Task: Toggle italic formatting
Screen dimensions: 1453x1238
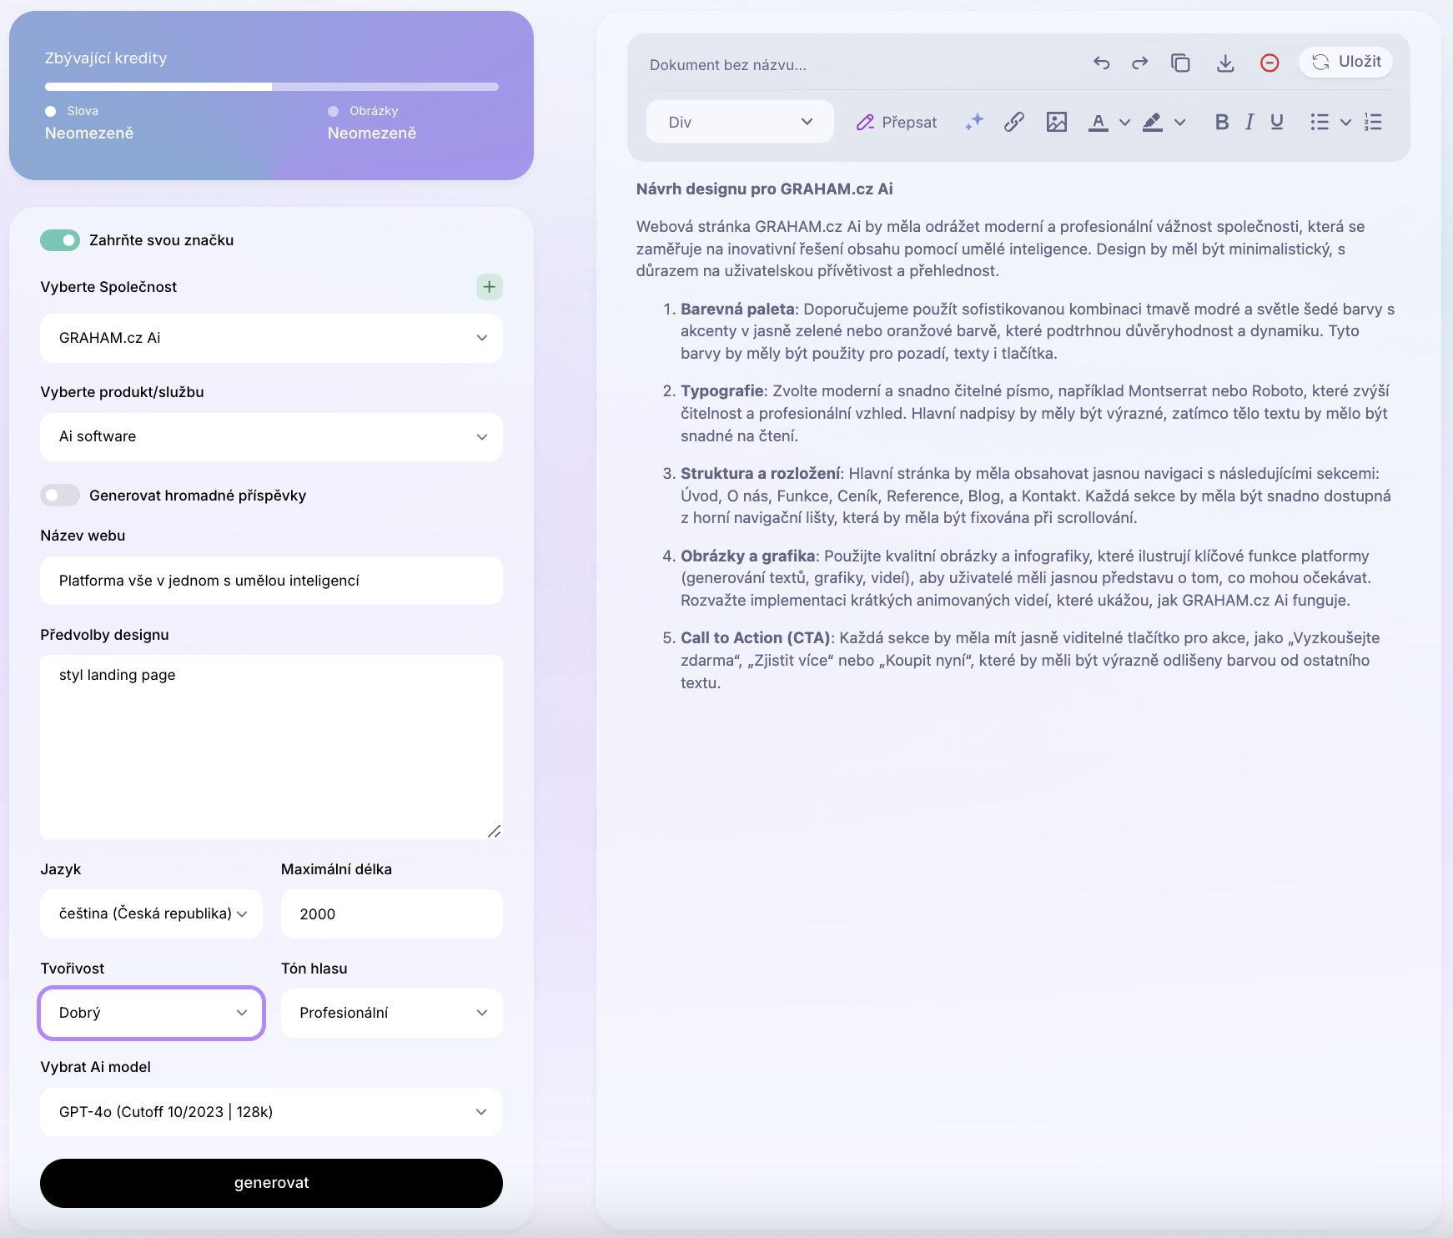Action: (1249, 123)
